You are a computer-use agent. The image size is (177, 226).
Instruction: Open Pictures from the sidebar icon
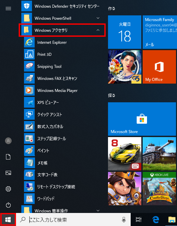8,173
